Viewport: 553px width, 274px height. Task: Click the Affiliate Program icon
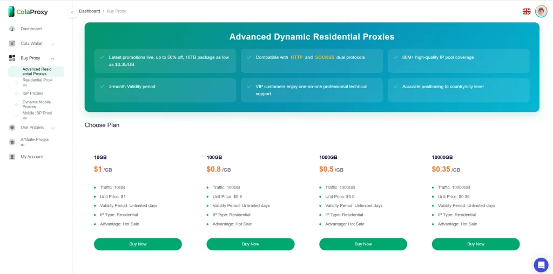12,142
